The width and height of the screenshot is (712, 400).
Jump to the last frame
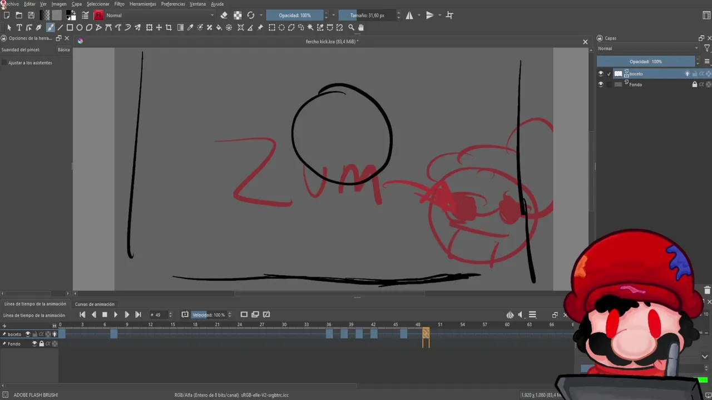[x=138, y=314]
